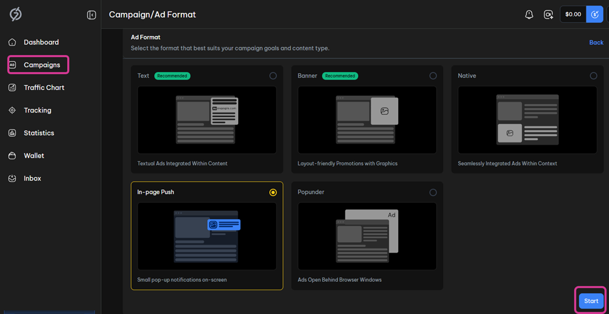This screenshot has height=314, width=609.
Task: Open the Campaigns menu item
Action: [x=42, y=65]
